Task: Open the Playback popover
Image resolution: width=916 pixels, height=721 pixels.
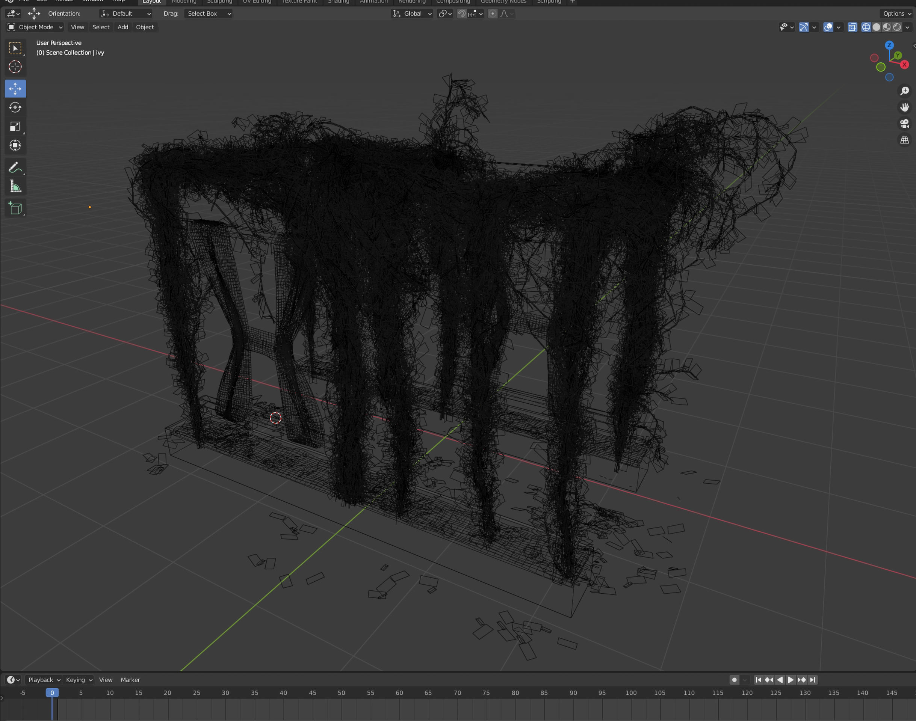Action: click(44, 680)
